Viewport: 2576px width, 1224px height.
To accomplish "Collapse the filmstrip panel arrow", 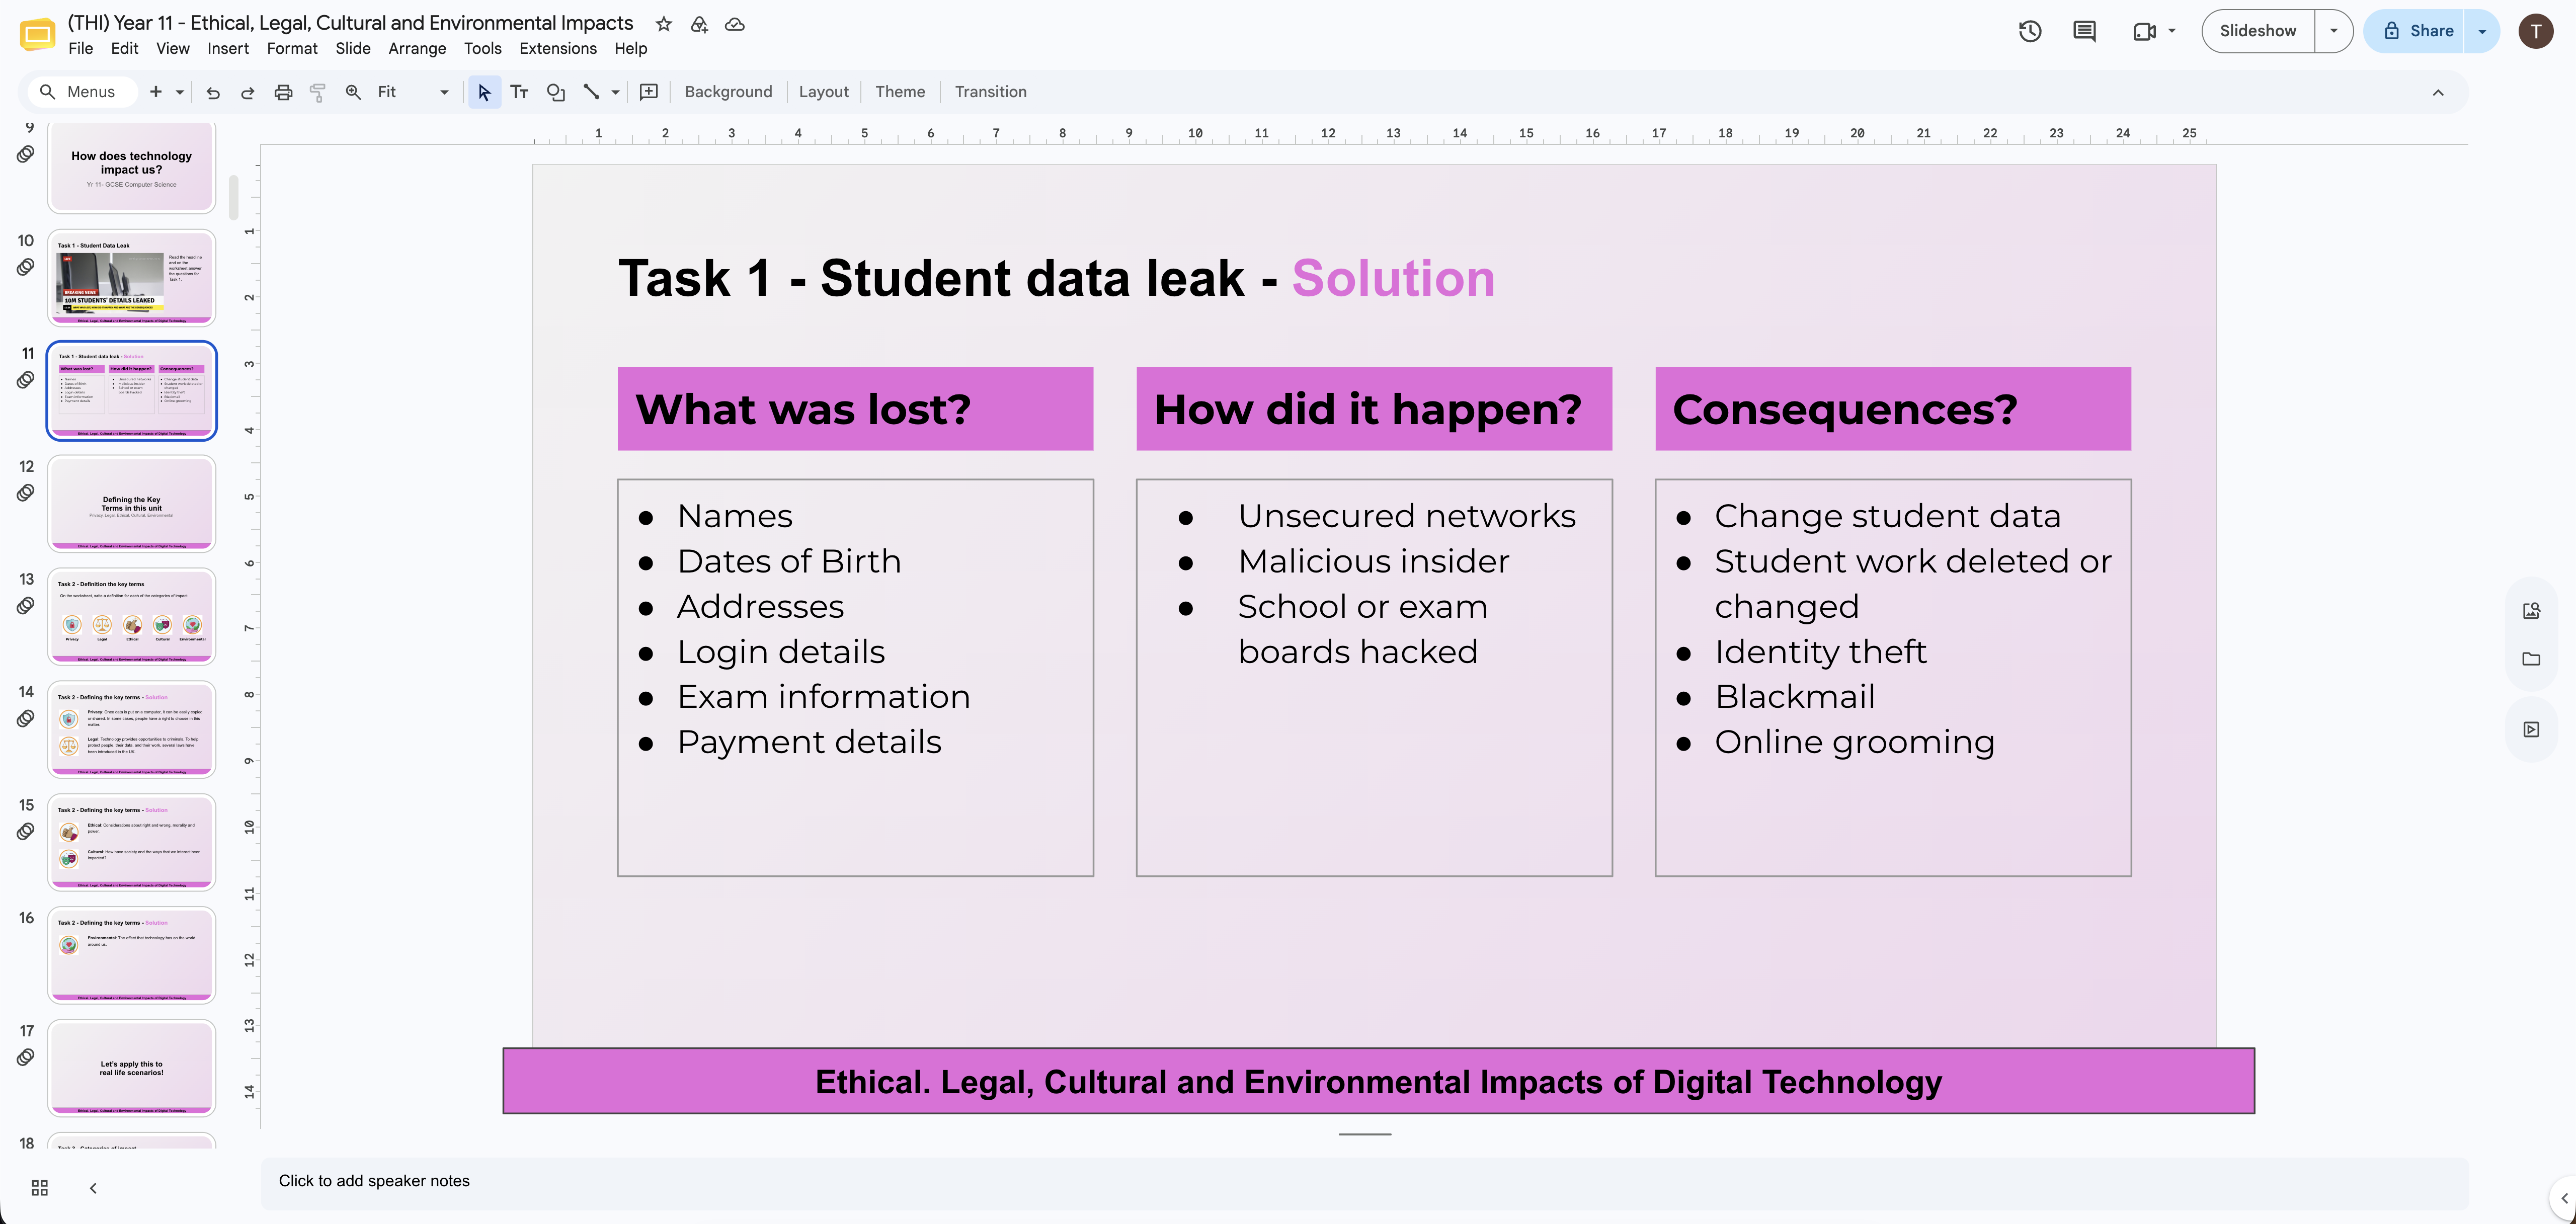I will tap(93, 1187).
